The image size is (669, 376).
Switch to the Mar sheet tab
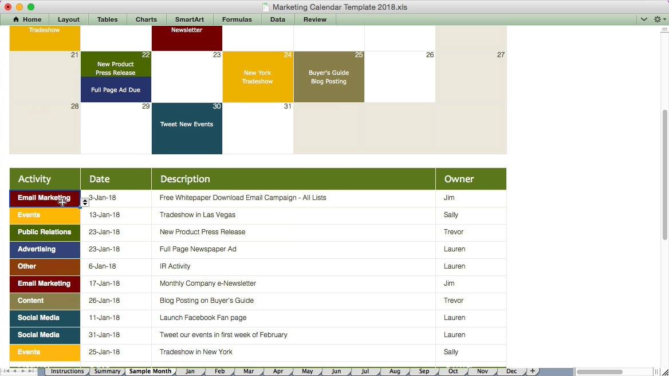tap(249, 371)
